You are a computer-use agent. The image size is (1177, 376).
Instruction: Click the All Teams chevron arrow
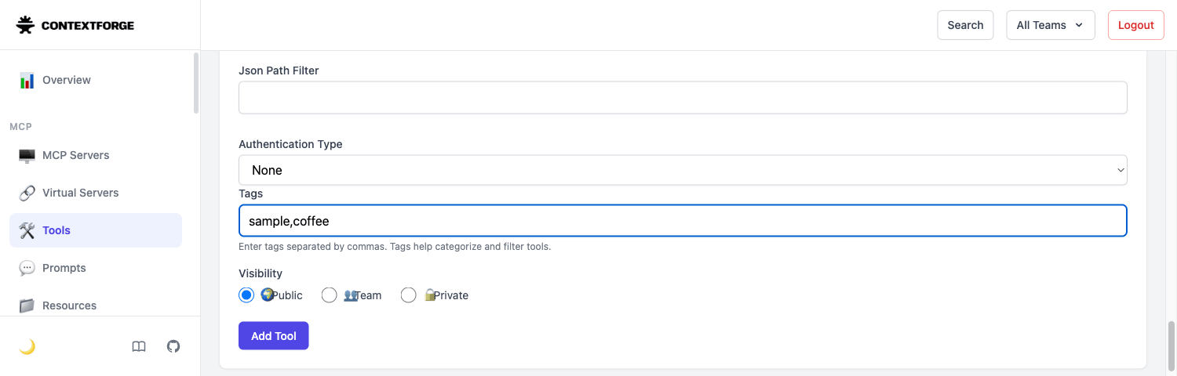(1079, 25)
